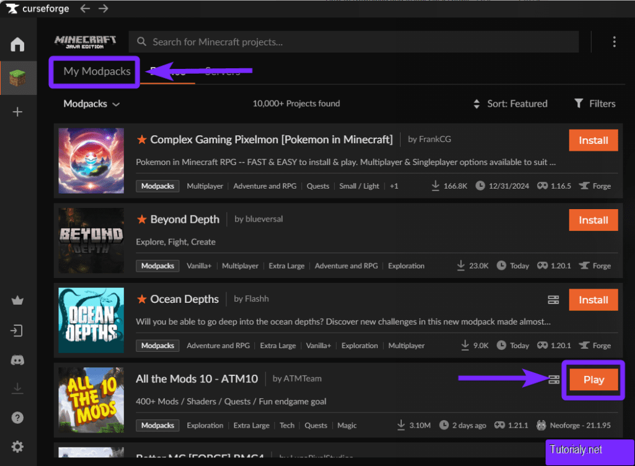Click the server pack icon for ATM10
The height and width of the screenshot is (466, 635).
tap(554, 380)
